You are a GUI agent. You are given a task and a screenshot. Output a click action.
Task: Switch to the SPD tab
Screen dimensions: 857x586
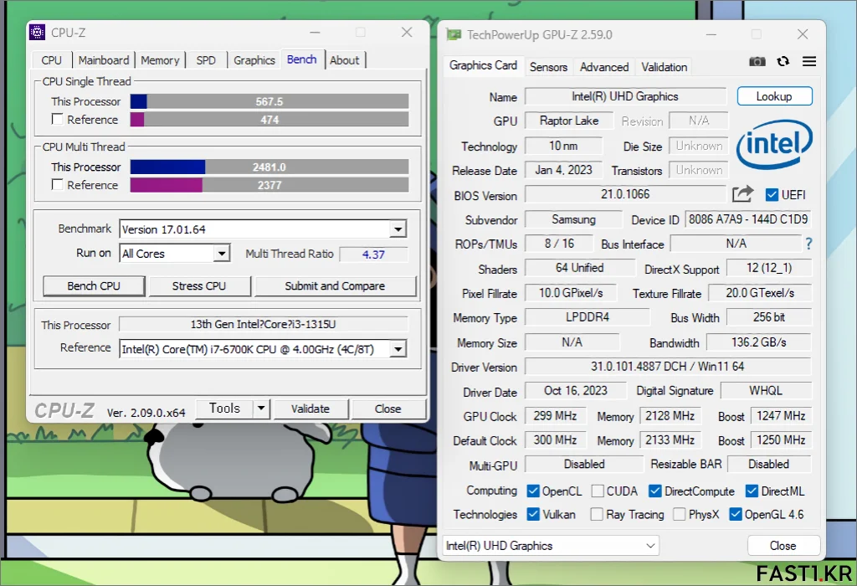click(206, 60)
